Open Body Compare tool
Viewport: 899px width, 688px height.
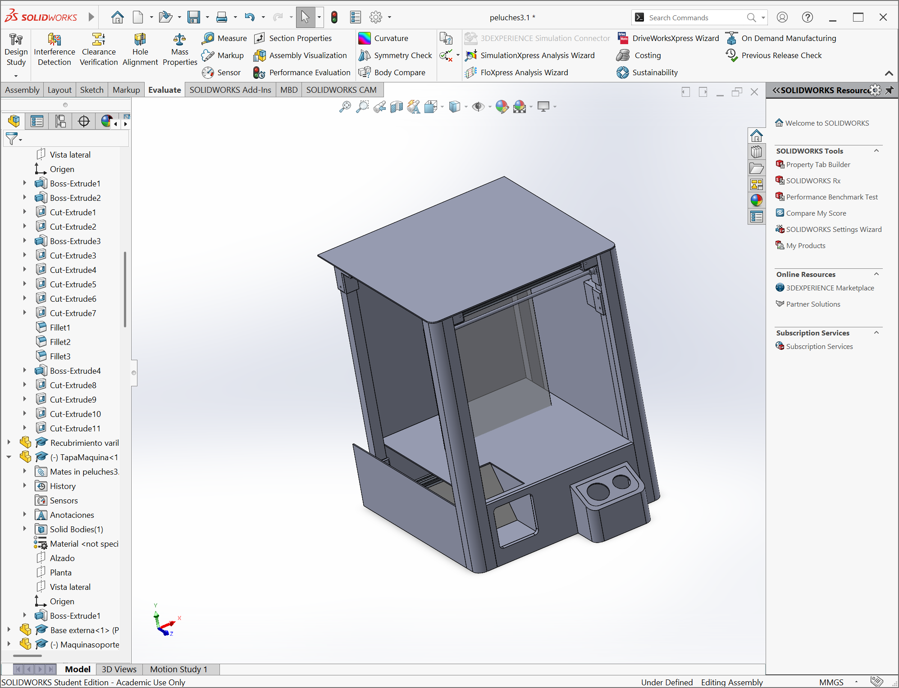(392, 72)
